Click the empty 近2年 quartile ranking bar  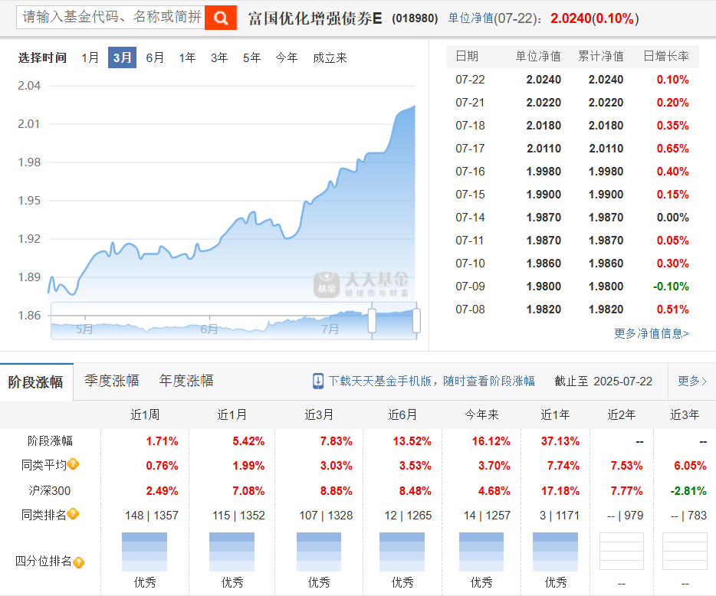[x=622, y=552]
